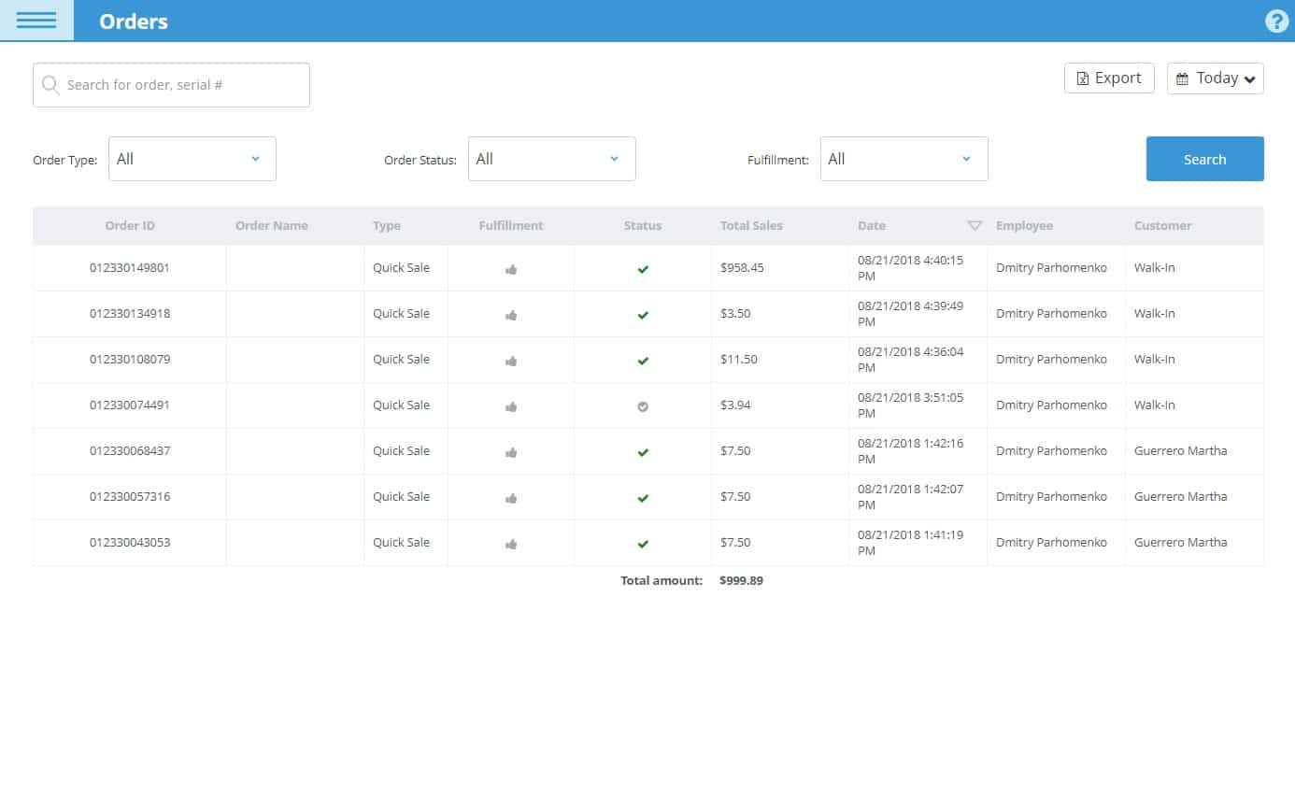1295x810 pixels.
Task: Click status checkmark for order 012330134918
Action: coord(643,315)
